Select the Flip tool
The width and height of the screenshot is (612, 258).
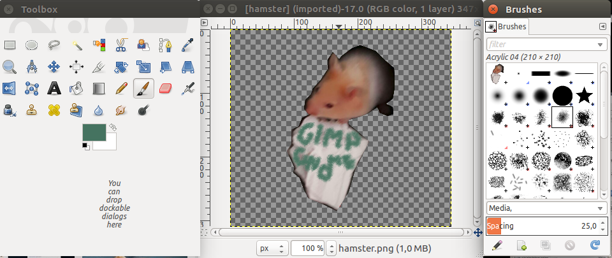tap(10, 89)
